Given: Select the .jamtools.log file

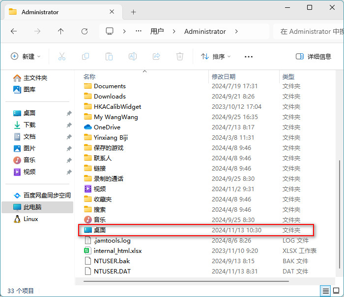Looking at the screenshot, I should click(112, 240).
